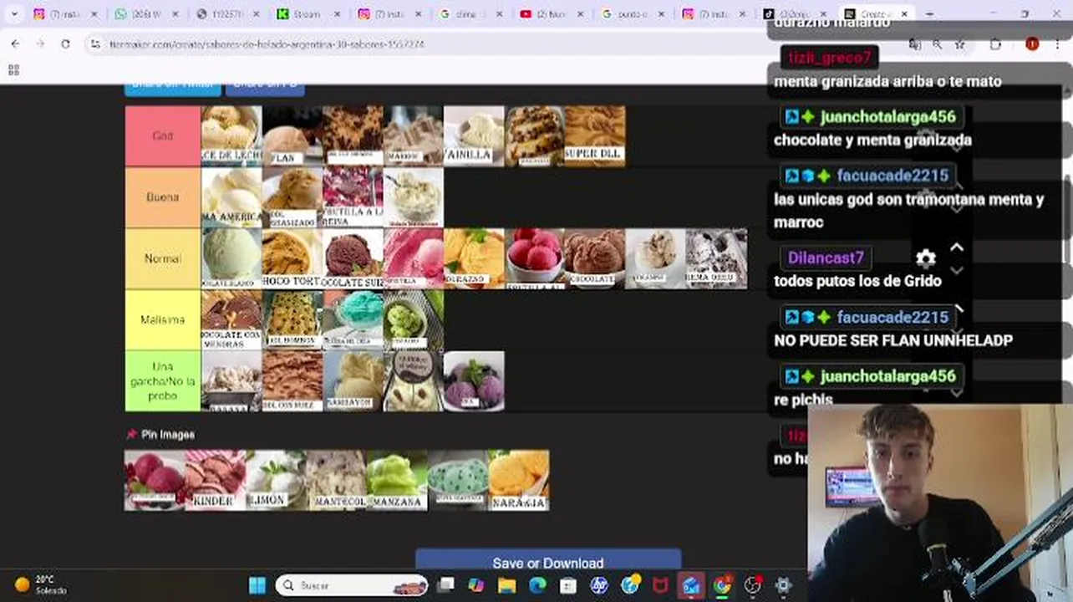Click the browser back arrow

tap(15, 43)
